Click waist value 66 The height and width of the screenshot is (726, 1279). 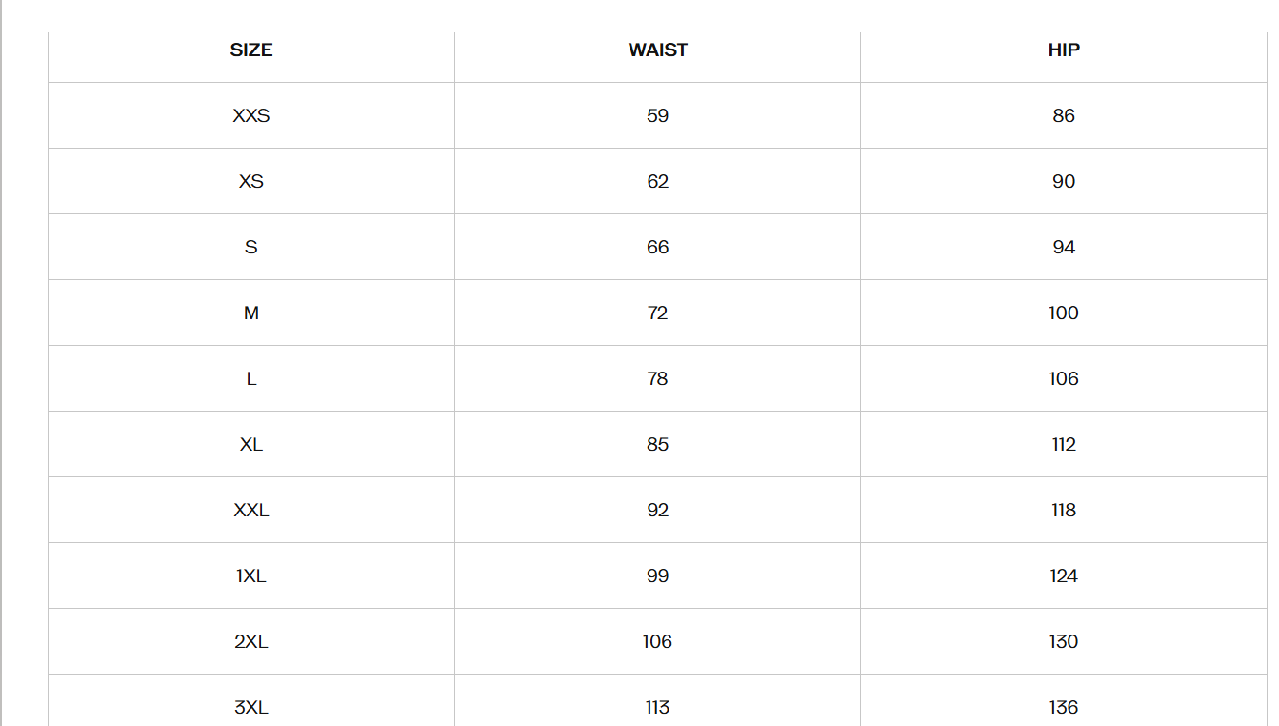pyautogui.click(x=657, y=248)
